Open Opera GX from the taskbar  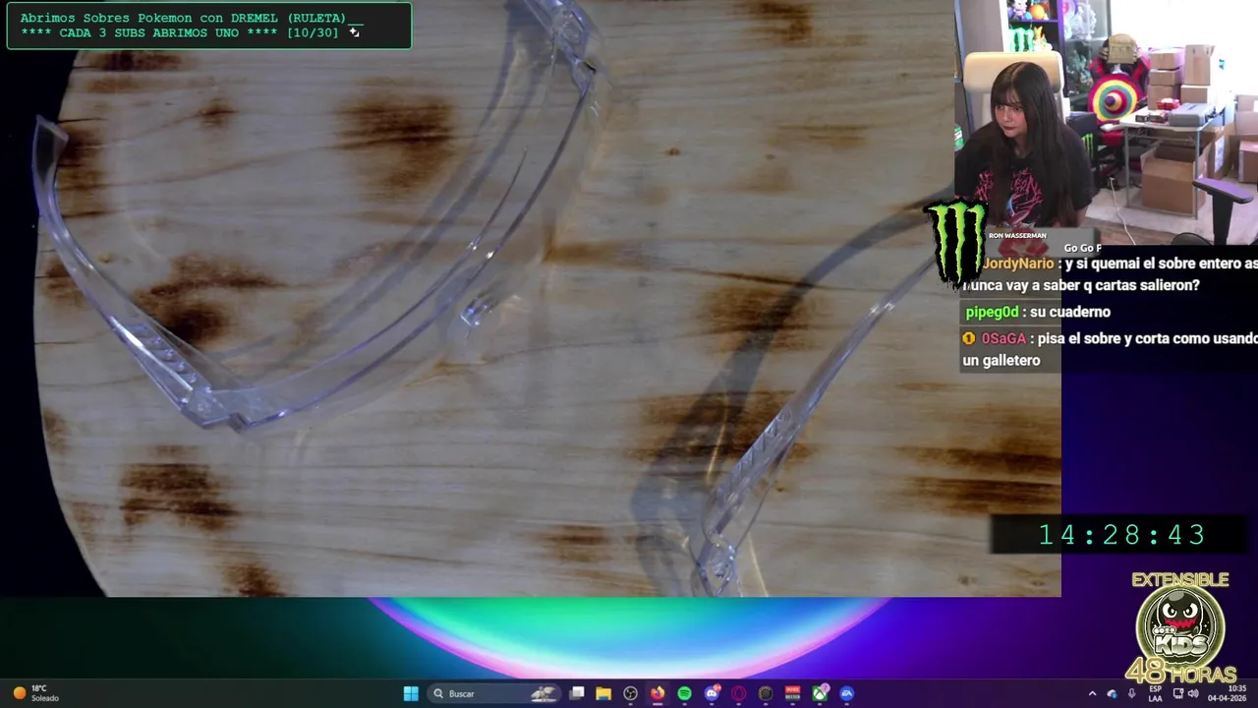point(738,693)
